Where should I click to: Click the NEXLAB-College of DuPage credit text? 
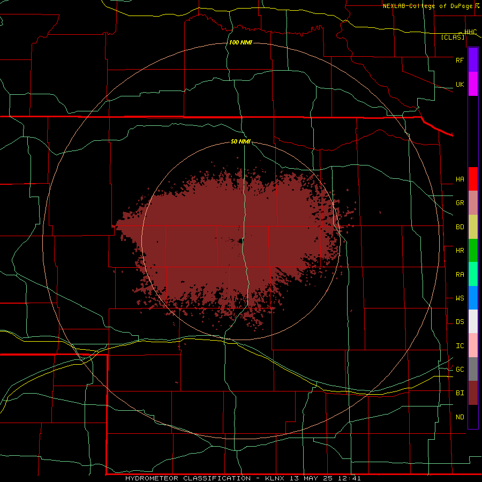coord(429,6)
